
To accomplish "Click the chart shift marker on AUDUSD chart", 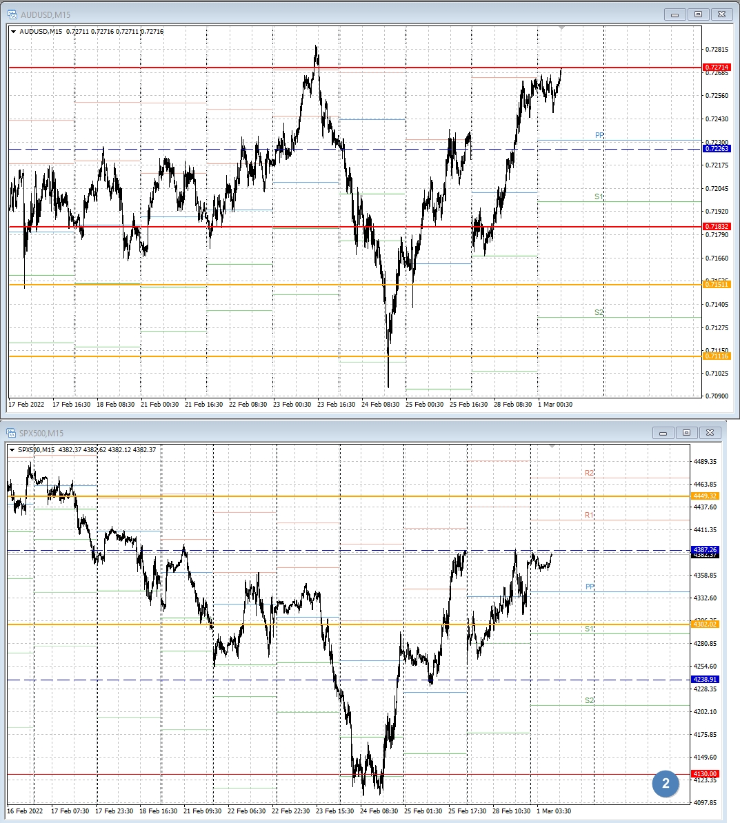I will 562,28.
